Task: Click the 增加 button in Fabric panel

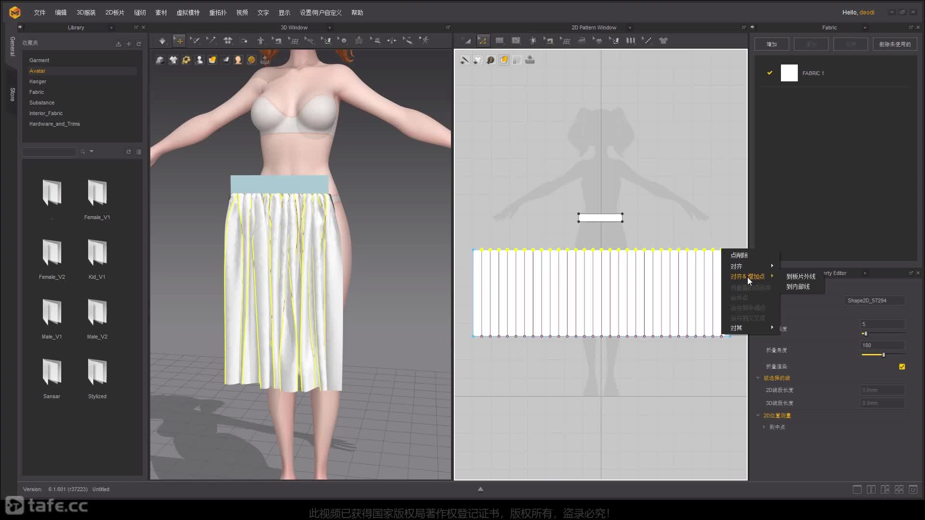Action: pos(772,44)
